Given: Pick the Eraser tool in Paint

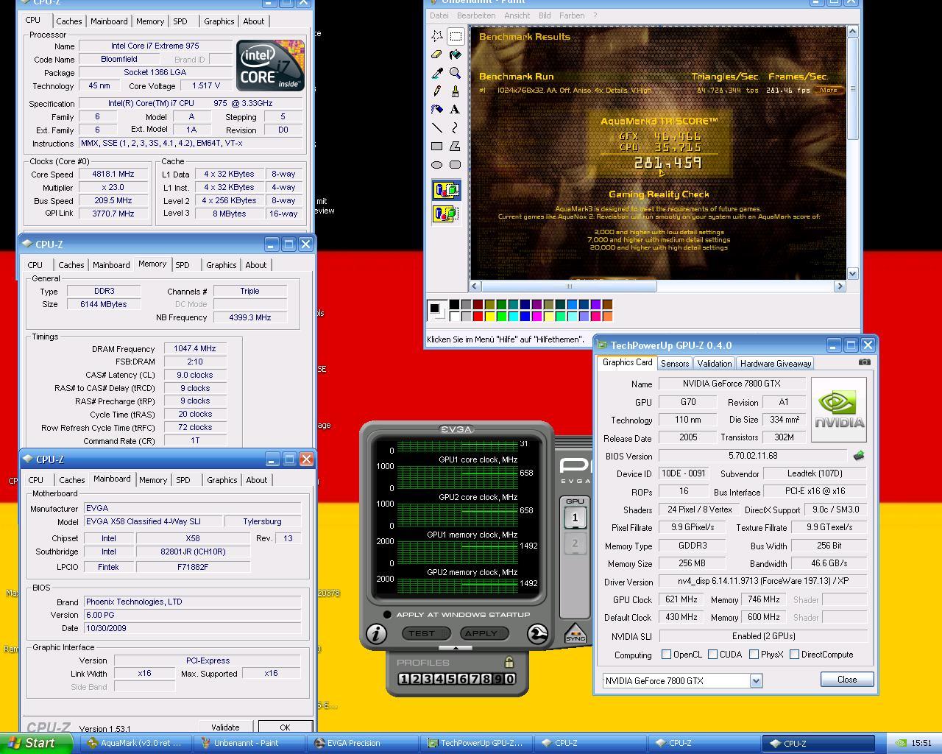Looking at the screenshot, I should tap(437, 54).
